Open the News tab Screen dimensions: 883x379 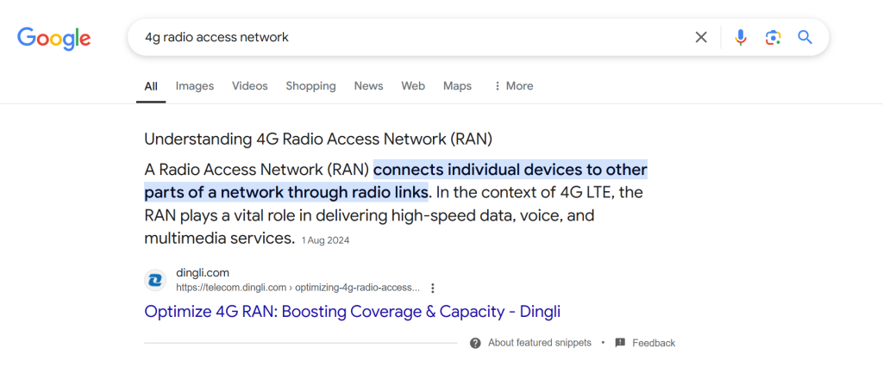[x=368, y=86]
